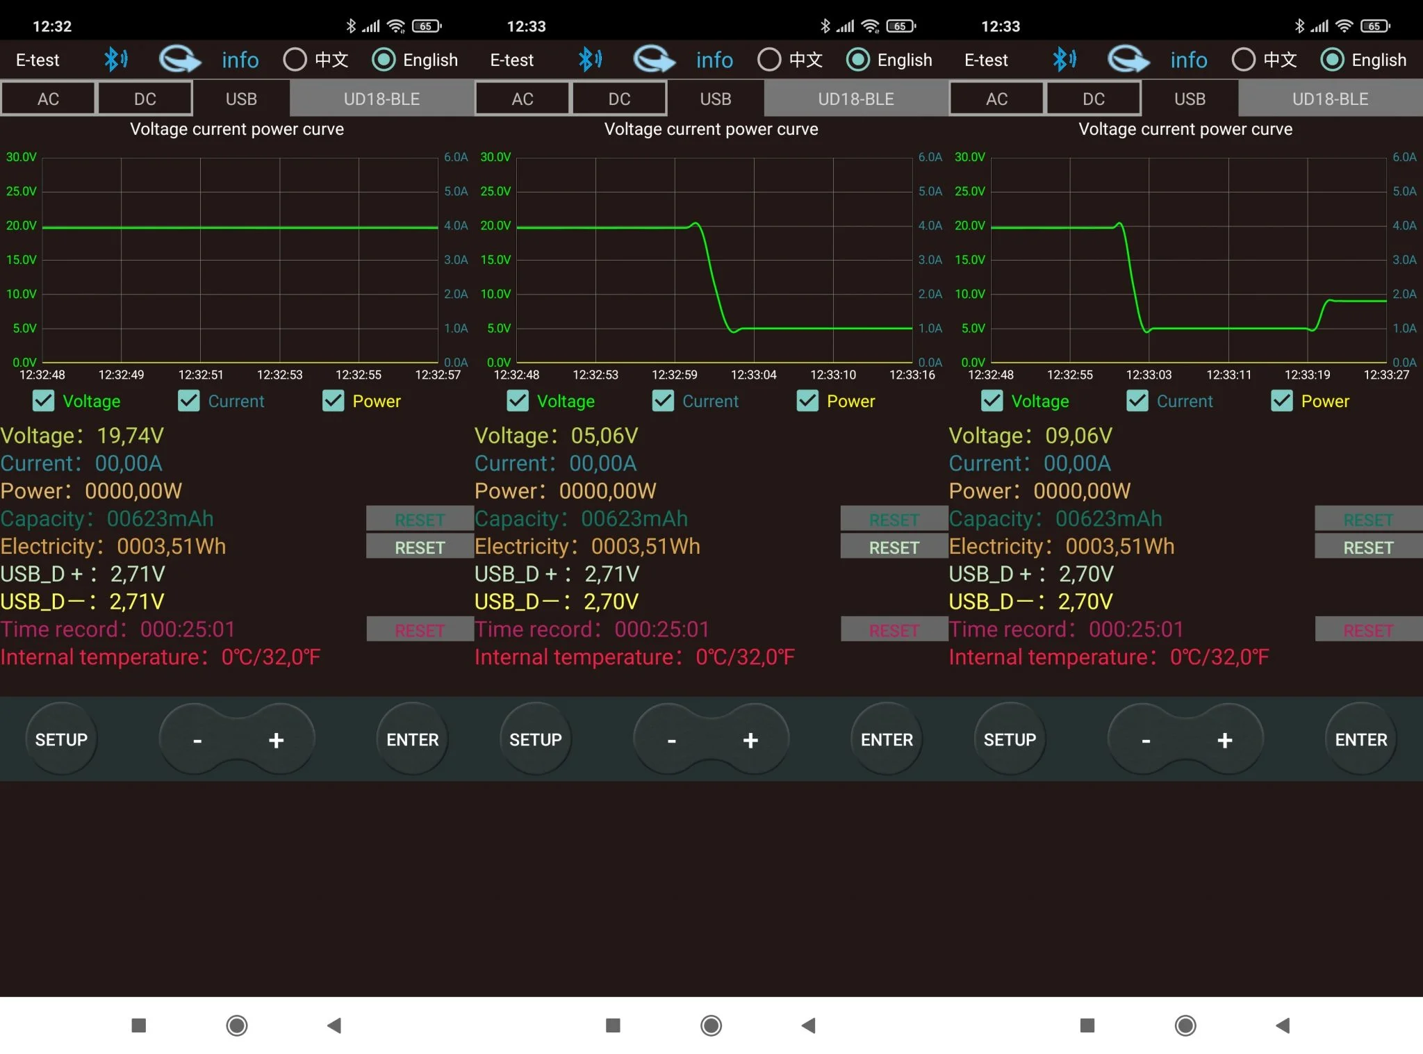Tap Bluetooth connect icon in left screenshot

coord(115,59)
